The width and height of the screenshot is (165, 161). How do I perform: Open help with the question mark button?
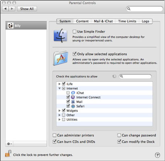coord(157,155)
